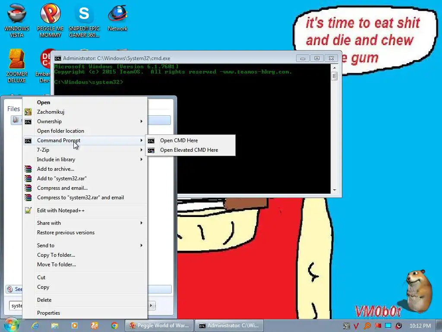Switch to Administrator cmd taskbar button

(229, 326)
